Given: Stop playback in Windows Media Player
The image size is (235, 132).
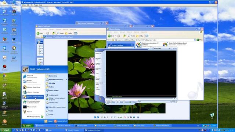Looking at the screenshot, I should [112, 102].
